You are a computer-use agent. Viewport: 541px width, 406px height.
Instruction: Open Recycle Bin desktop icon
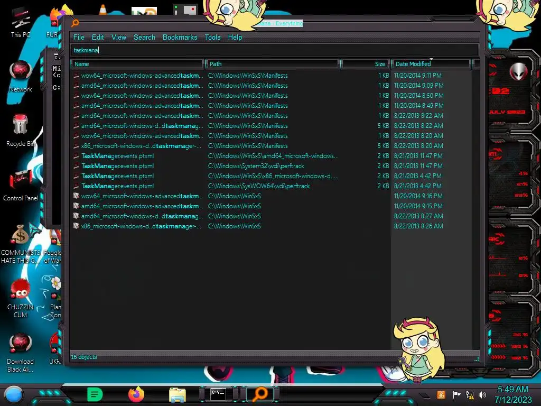click(x=21, y=131)
